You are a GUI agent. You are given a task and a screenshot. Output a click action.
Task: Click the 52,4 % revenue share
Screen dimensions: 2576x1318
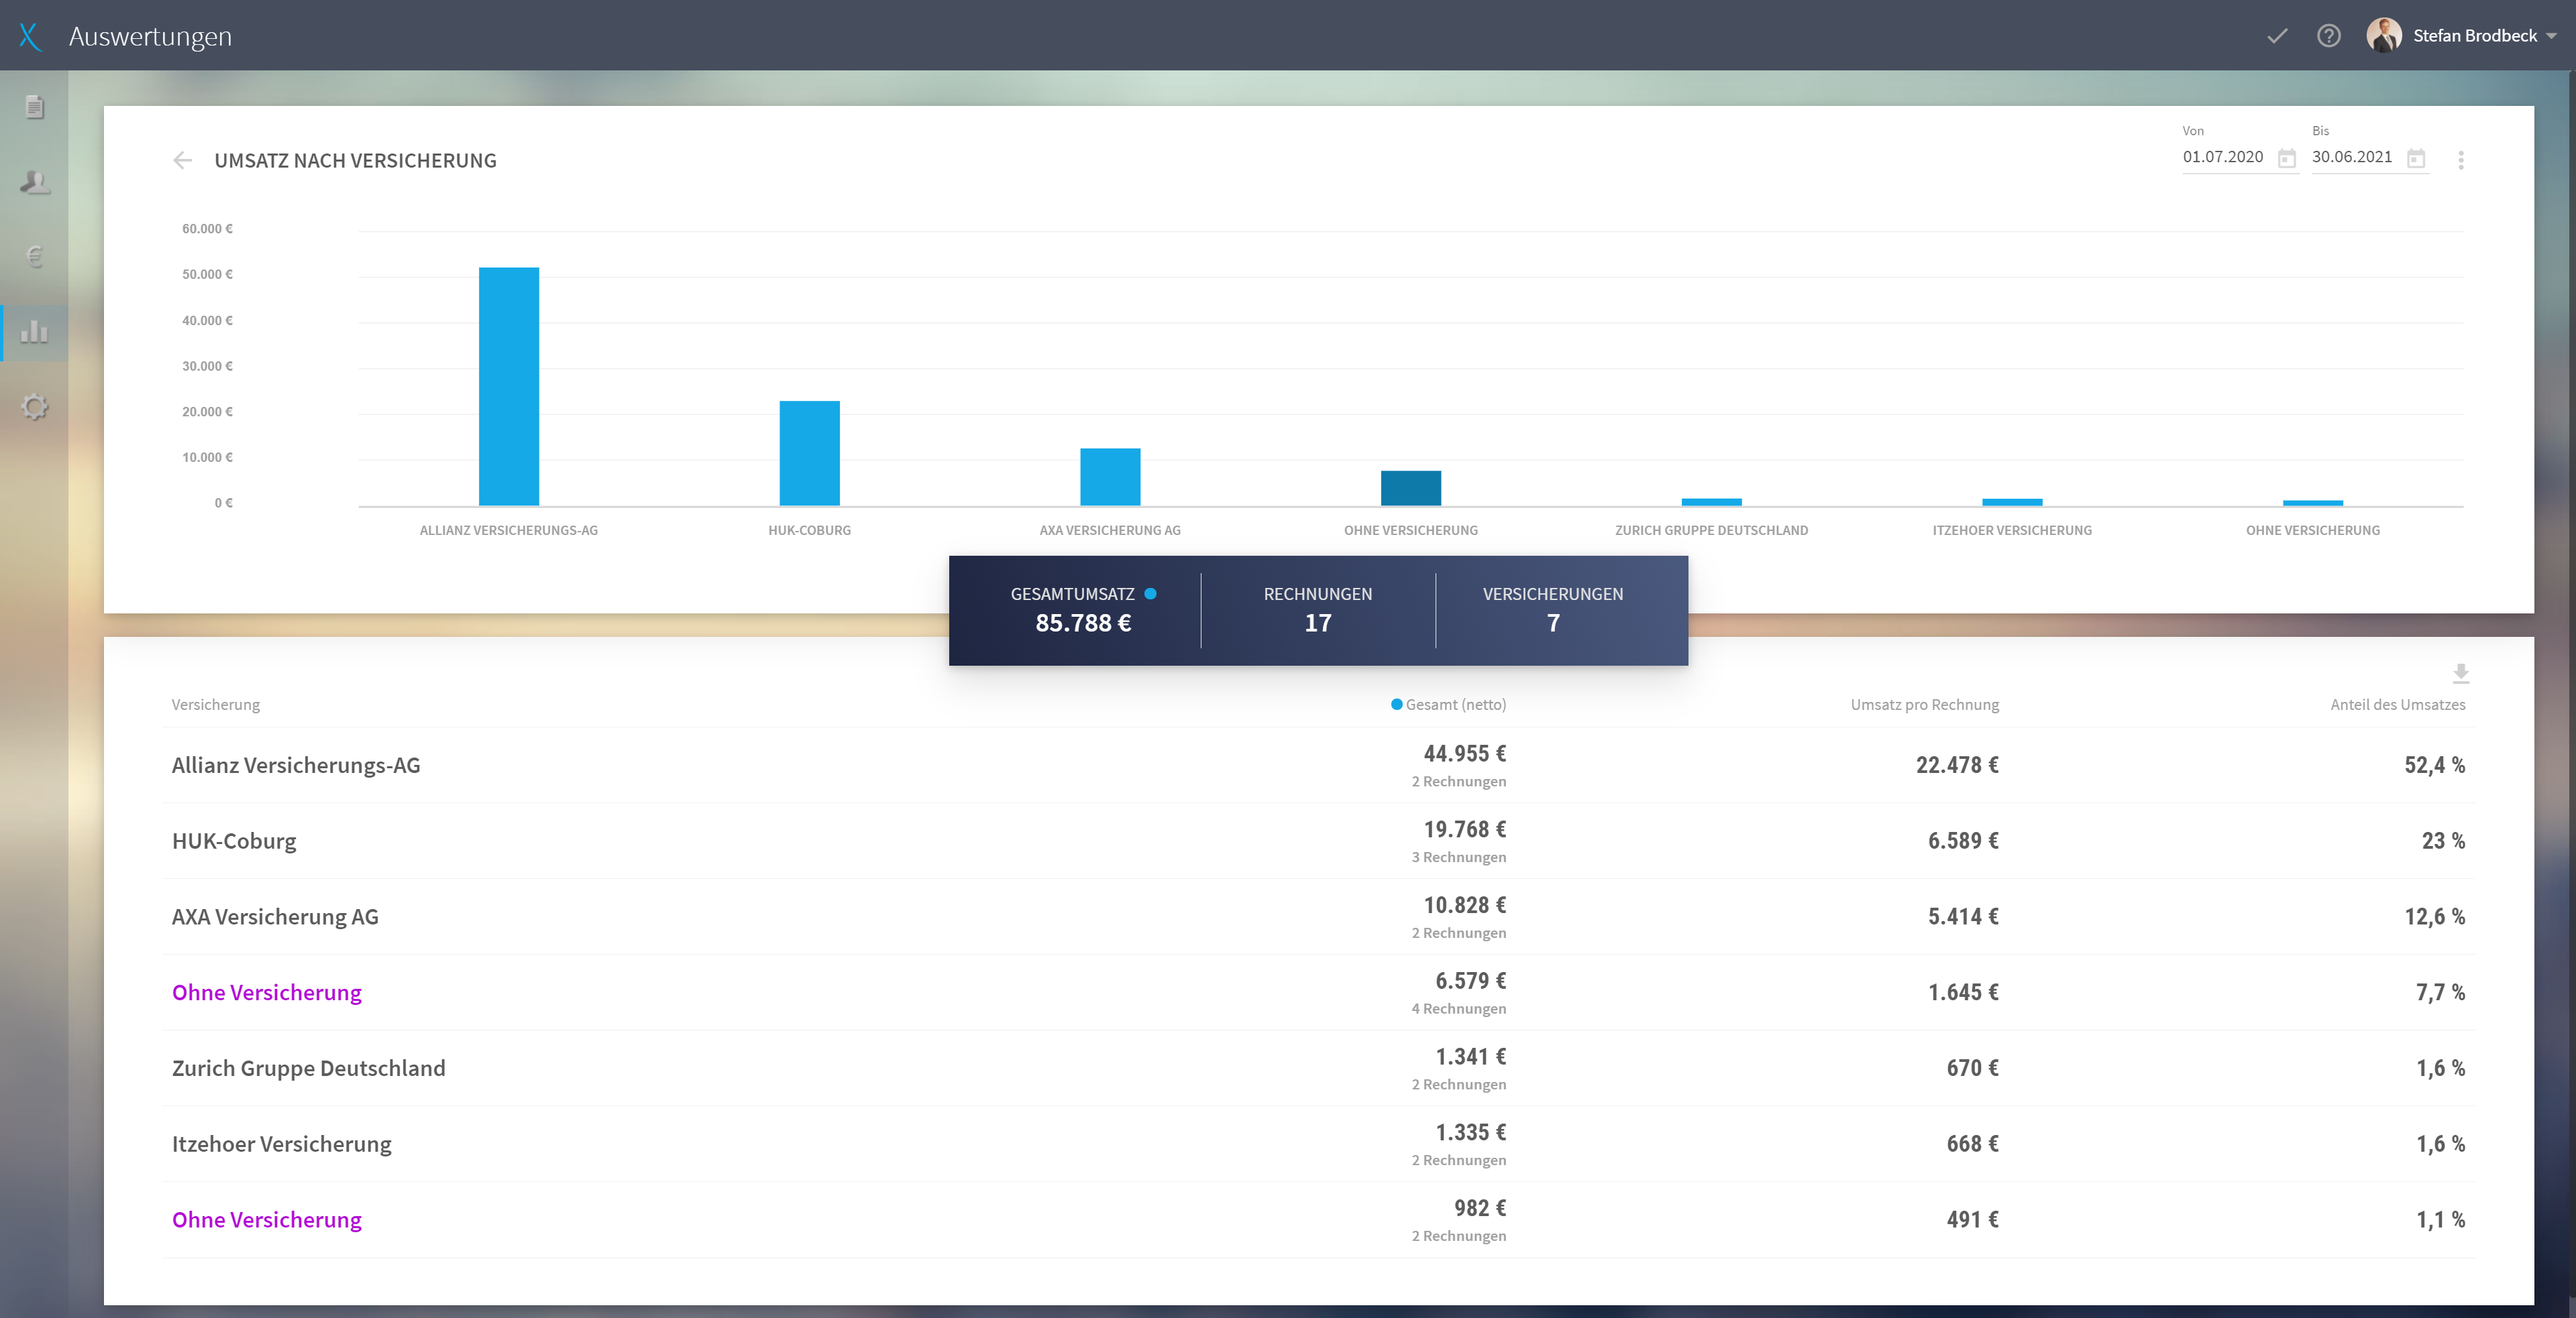(x=2434, y=766)
